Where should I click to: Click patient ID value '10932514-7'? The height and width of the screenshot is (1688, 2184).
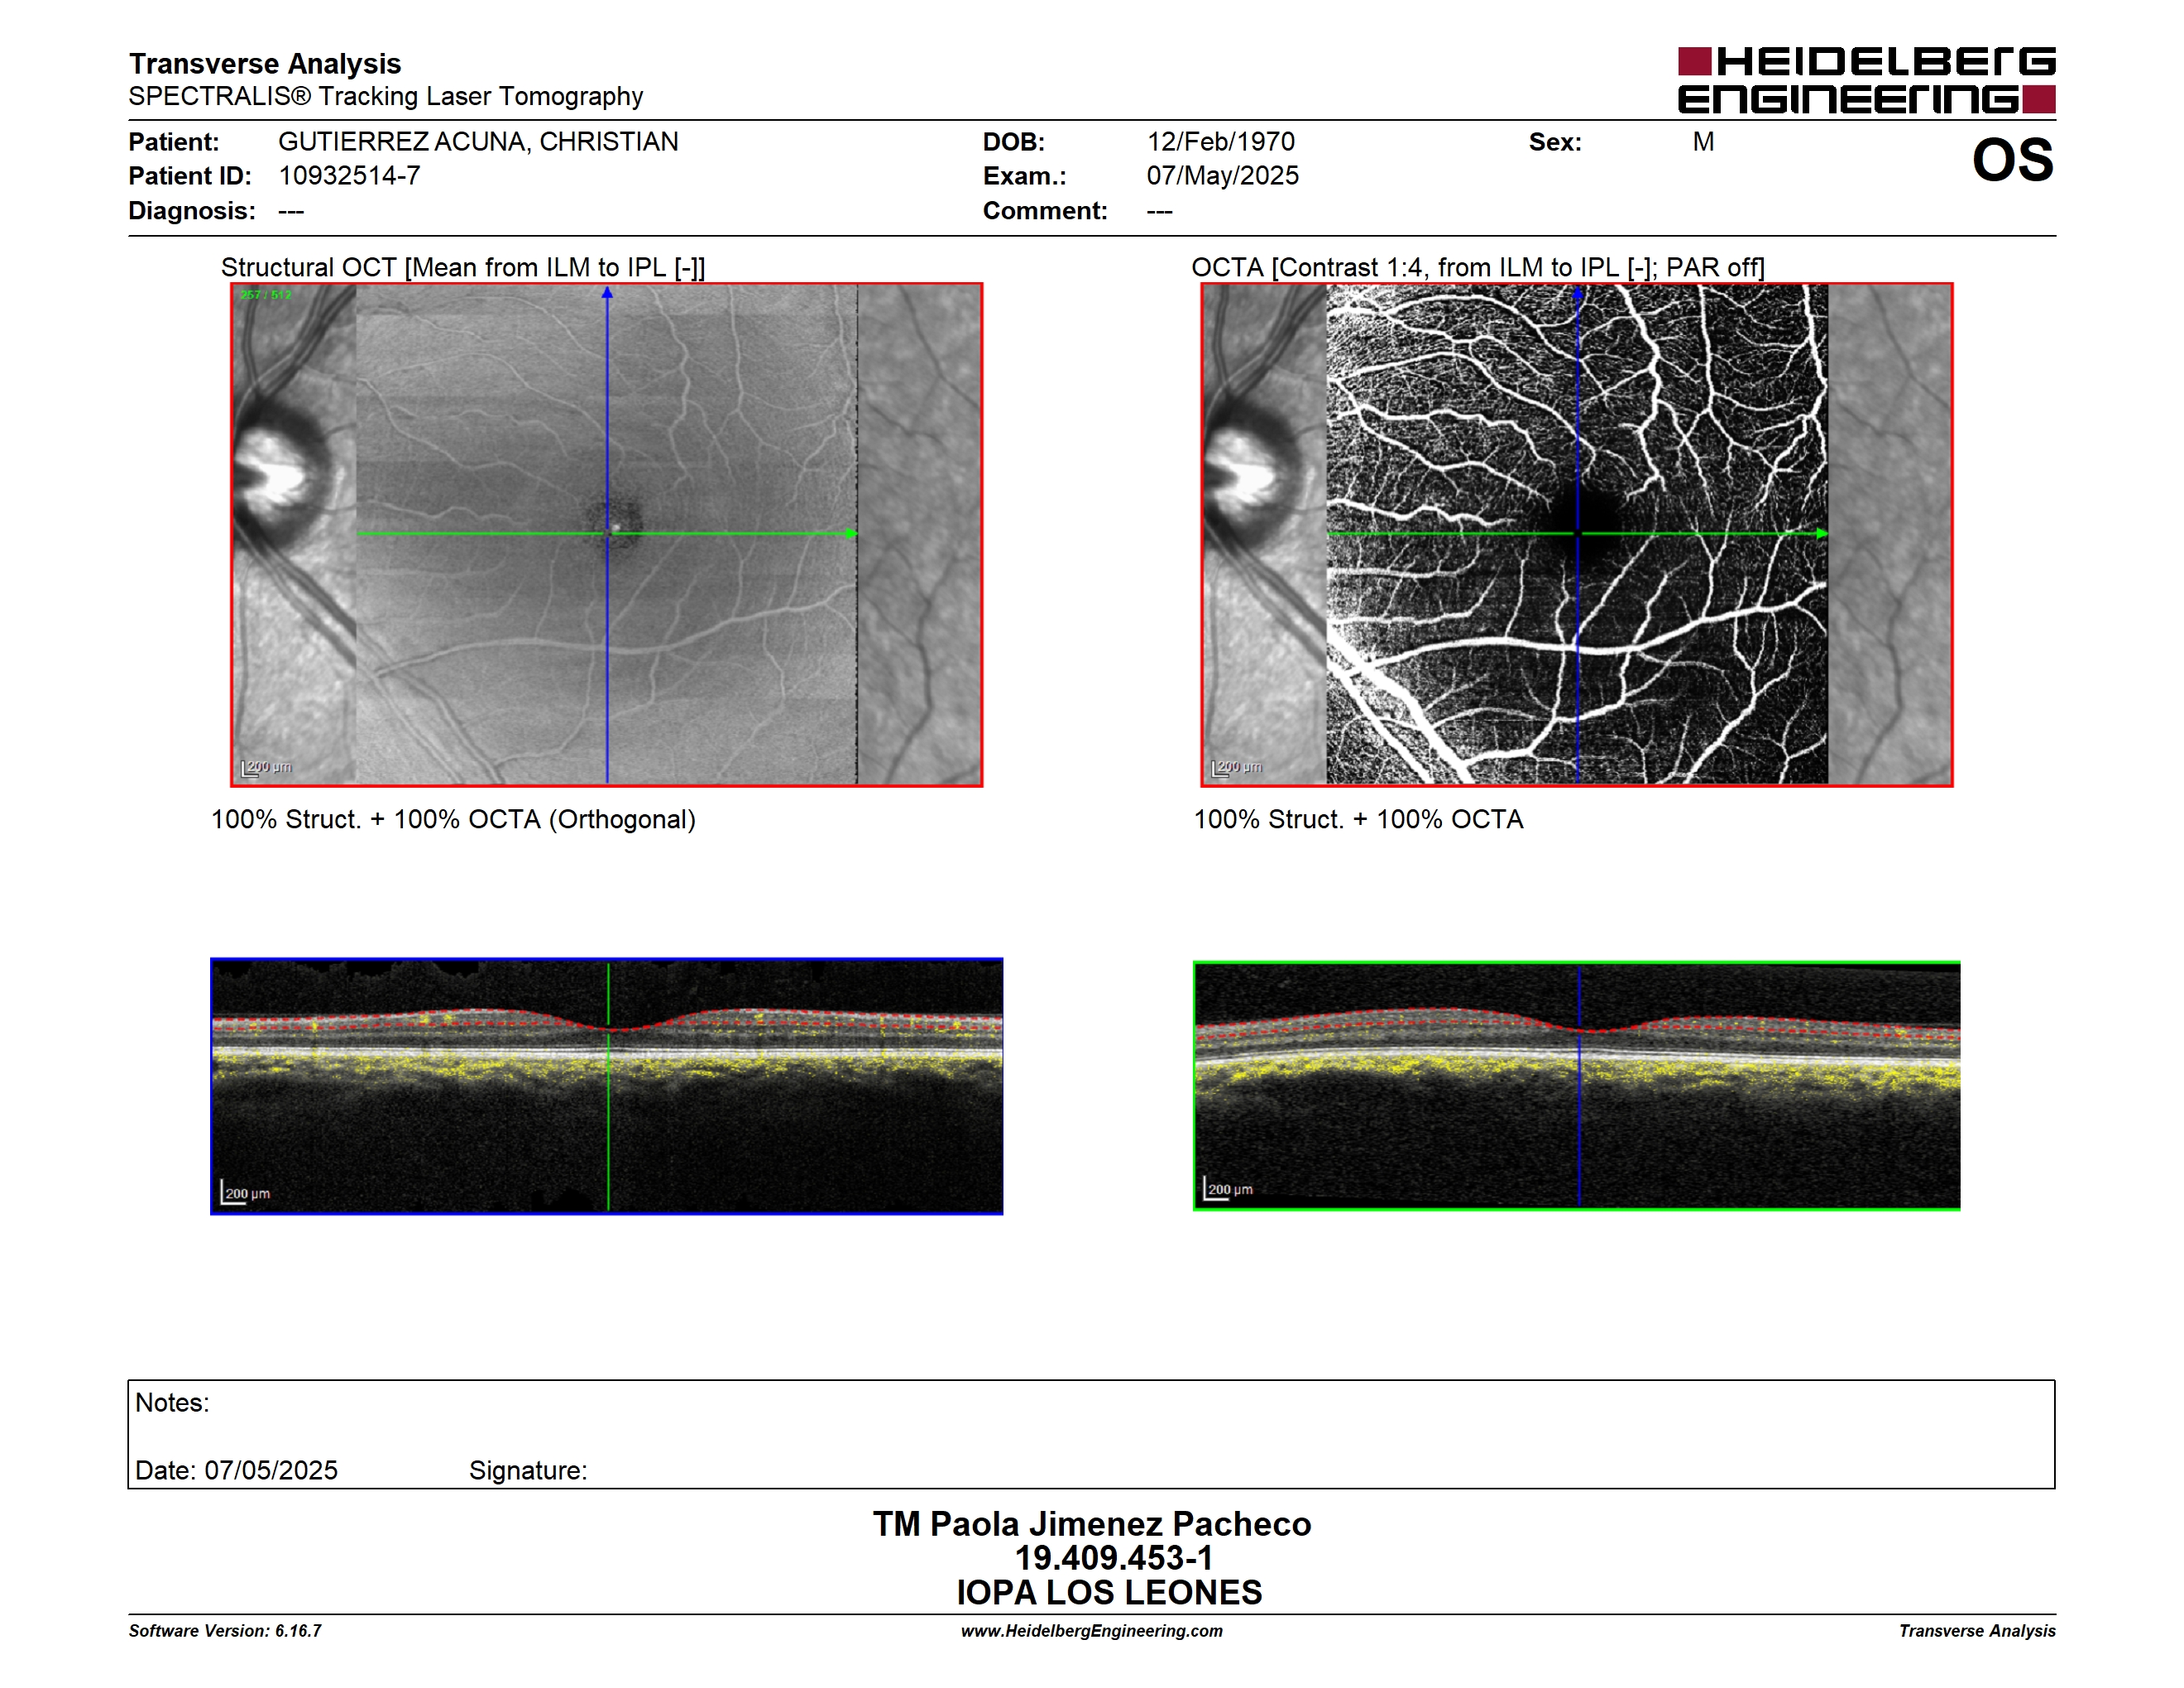[x=349, y=176]
